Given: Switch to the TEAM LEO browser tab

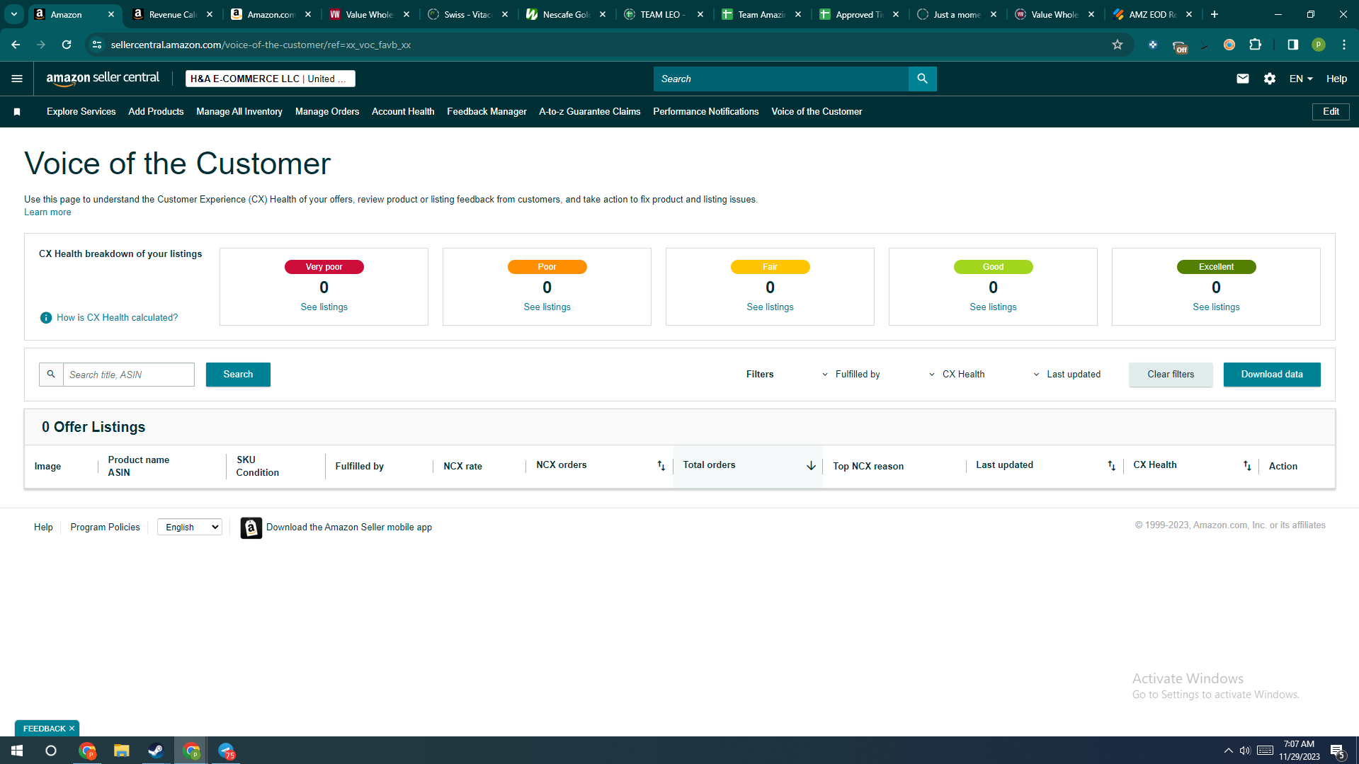Looking at the screenshot, I should [663, 14].
